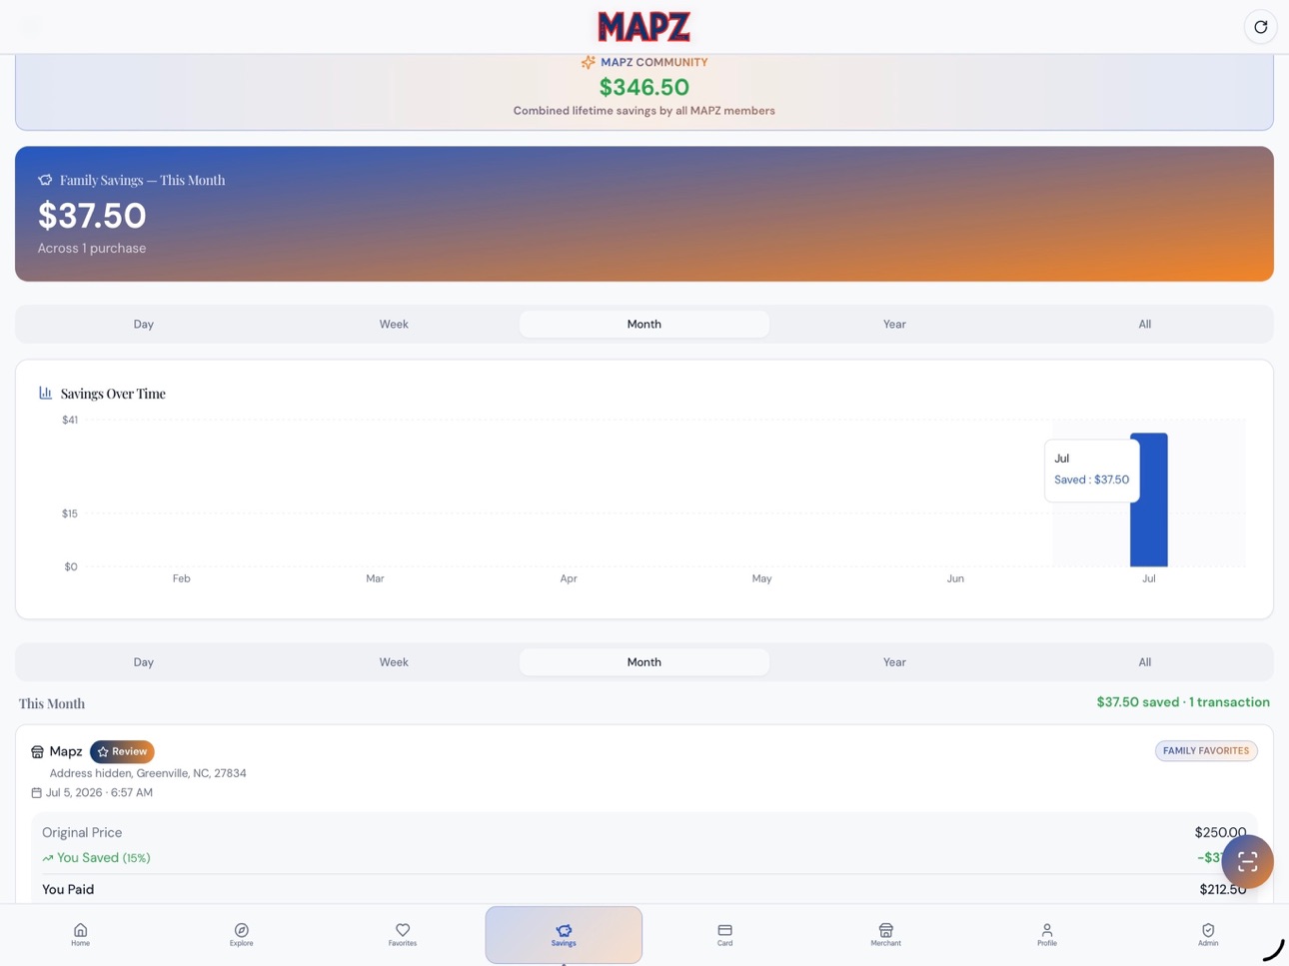Click the 'This Month' section heading

[52, 703]
